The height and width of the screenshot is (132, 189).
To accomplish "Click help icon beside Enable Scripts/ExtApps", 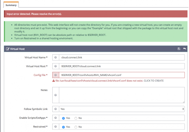I will (55, 118).
